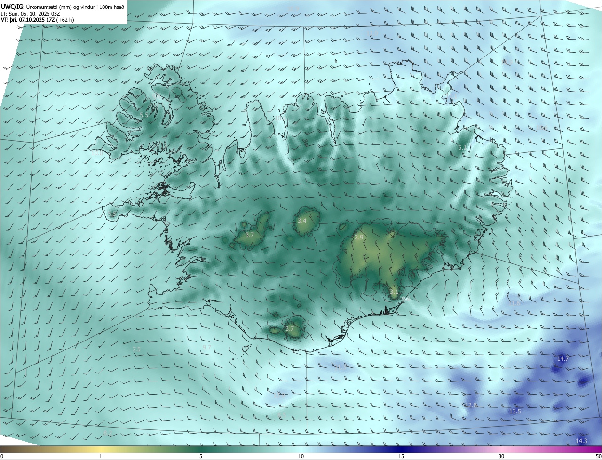This screenshot has height=460, width=602.
Task: Click the 3.7 value beside the 3.4 label
Action: point(250,235)
